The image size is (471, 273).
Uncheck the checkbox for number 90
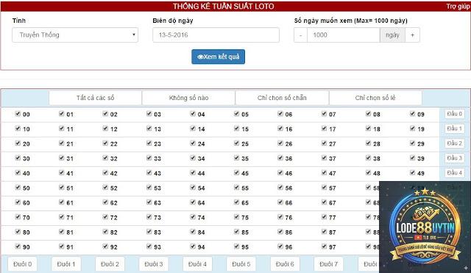tap(18, 246)
